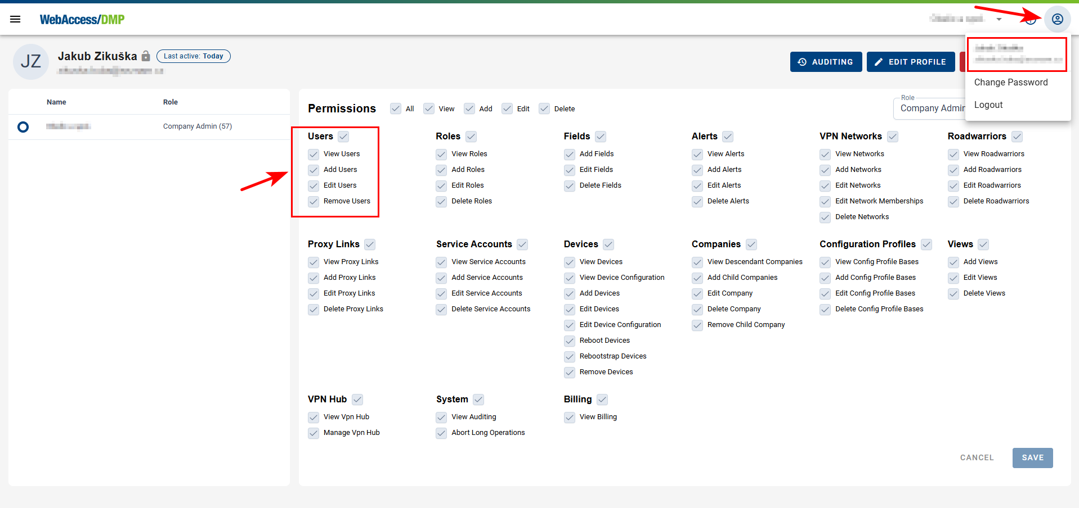Uncheck Abort Long Operations permission
1079x508 pixels.
point(441,433)
